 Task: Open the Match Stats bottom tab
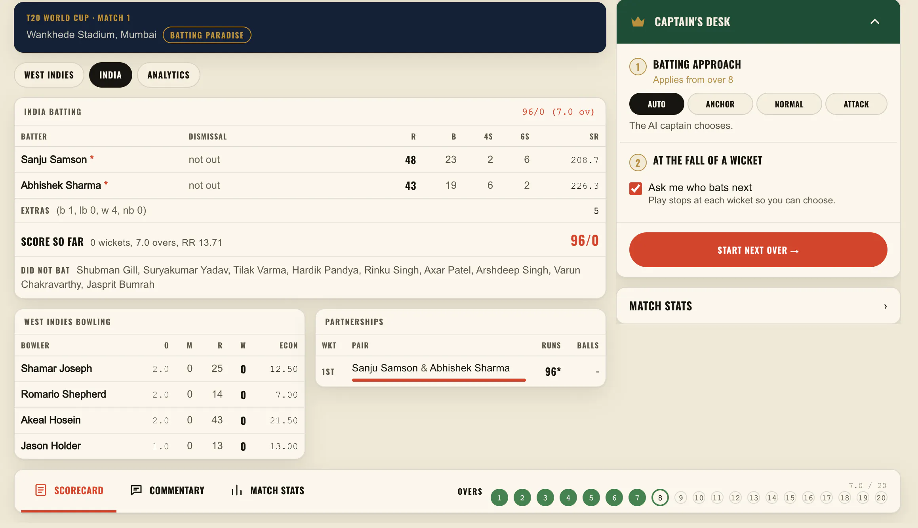click(268, 491)
